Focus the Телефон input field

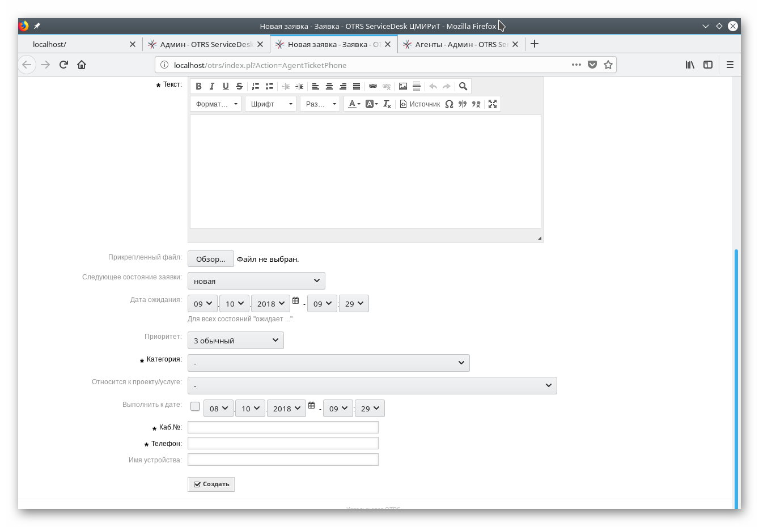[283, 443]
